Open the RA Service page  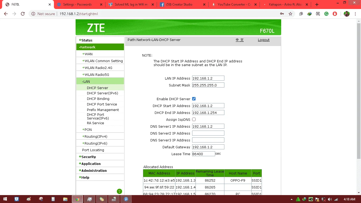[95, 123]
